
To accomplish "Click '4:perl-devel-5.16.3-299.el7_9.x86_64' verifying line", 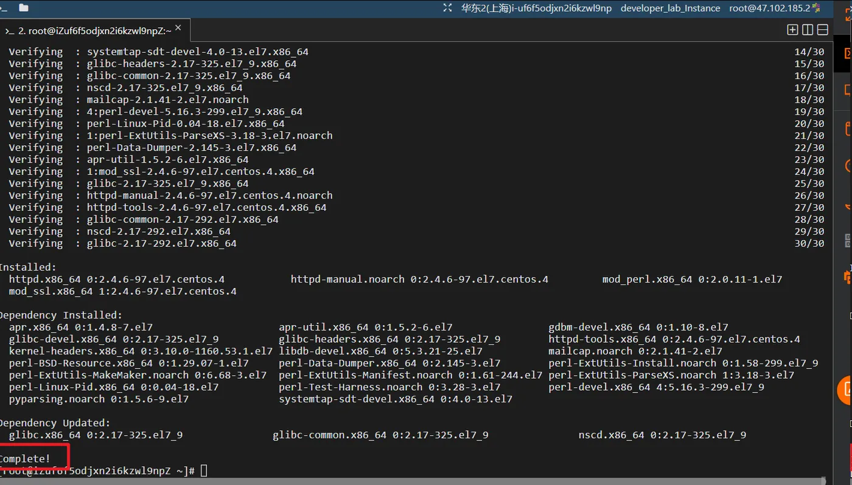I will coord(195,112).
